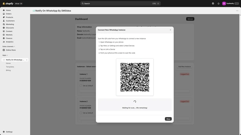Image resolution: width=241 pixels, height=135 pixels.
Task: Open the notifications bell icon
Action: (218, 4)
